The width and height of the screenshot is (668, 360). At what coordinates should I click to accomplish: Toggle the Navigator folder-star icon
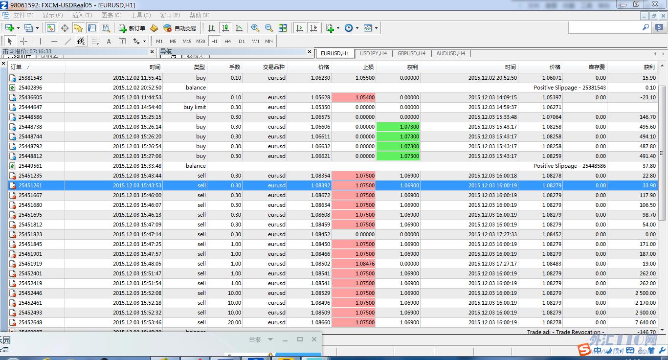pyautogui.click(x=78, y=28)
